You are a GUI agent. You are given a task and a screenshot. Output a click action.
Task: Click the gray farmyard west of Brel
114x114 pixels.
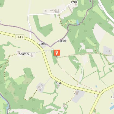click(x=41, y=87)
